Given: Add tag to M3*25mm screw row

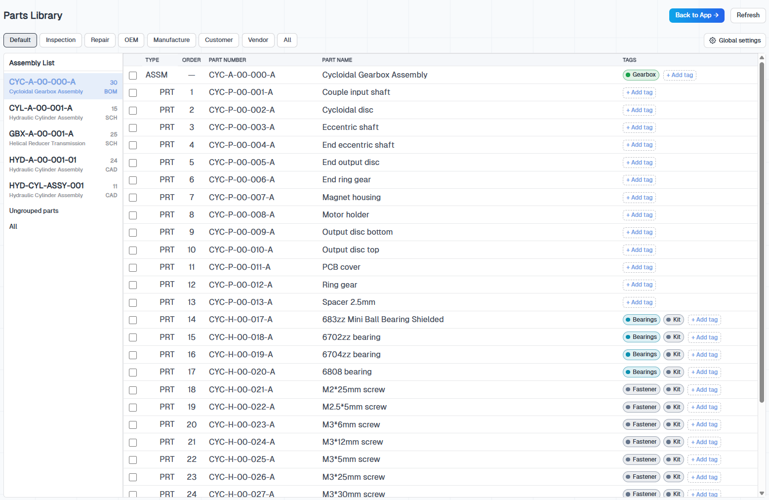Looking at the screenshot, I should [704, 477].
